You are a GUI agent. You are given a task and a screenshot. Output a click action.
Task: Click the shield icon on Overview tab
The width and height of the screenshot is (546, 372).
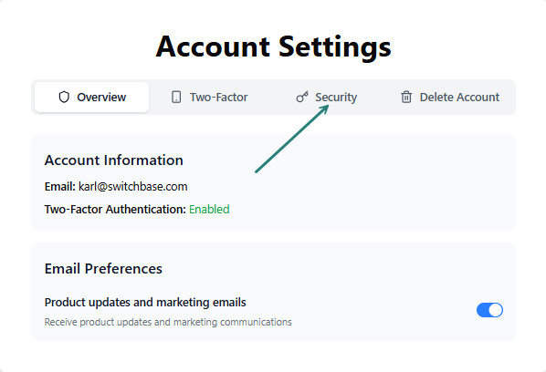64,97
